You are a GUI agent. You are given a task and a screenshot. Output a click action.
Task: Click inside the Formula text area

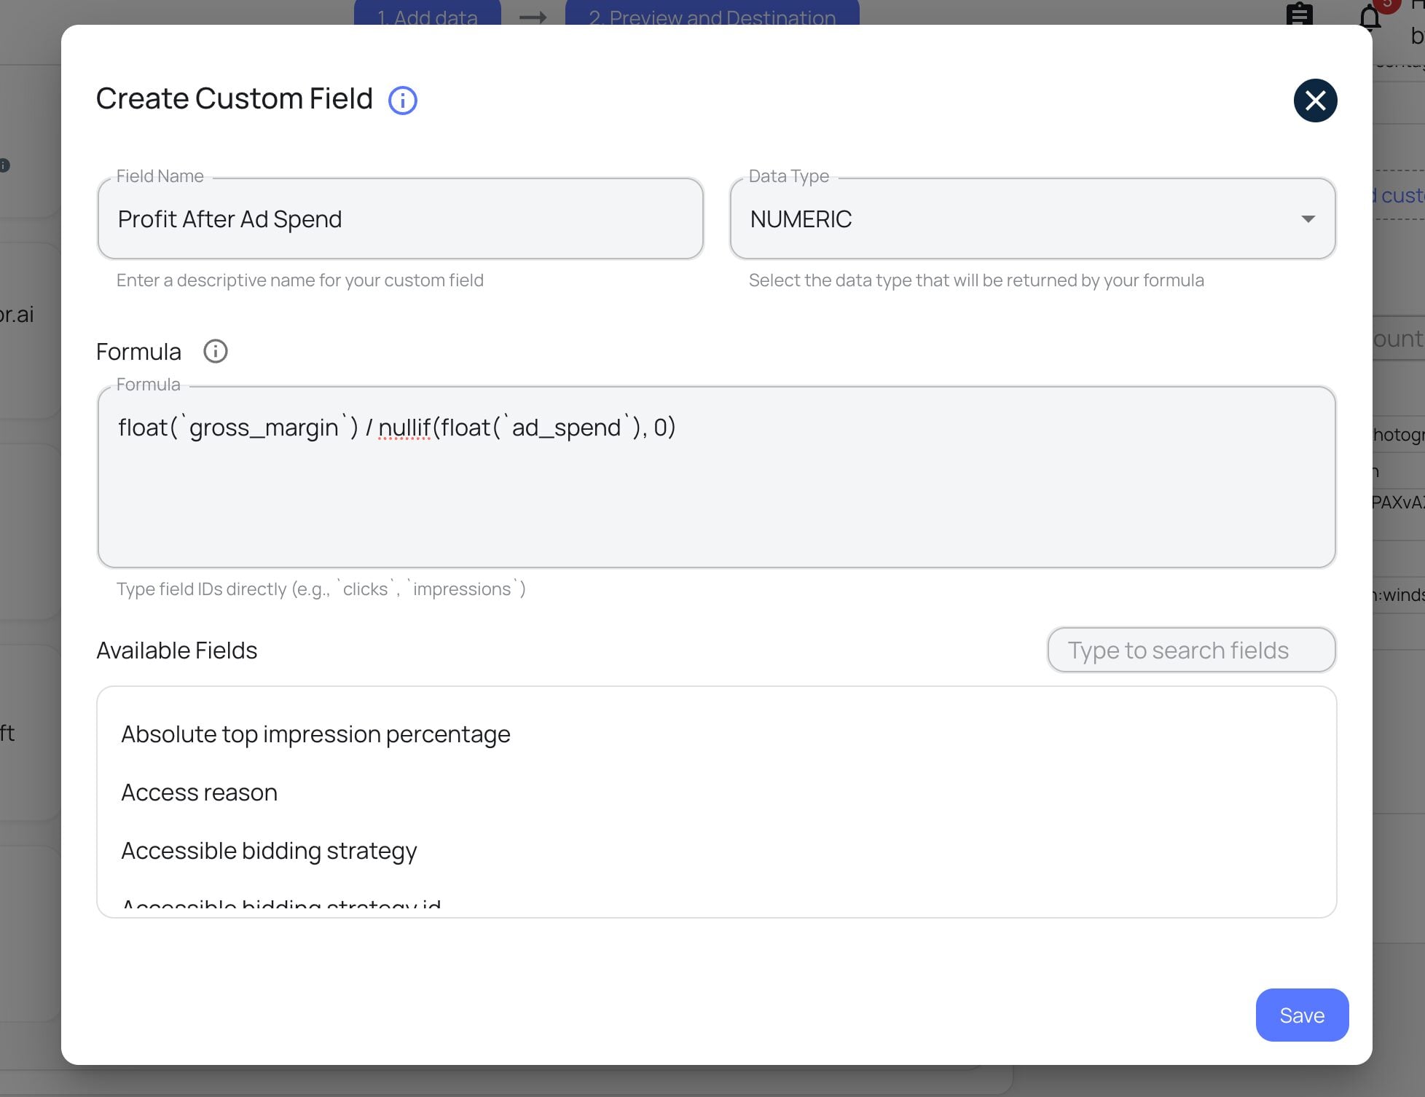[x=717, y=477]
